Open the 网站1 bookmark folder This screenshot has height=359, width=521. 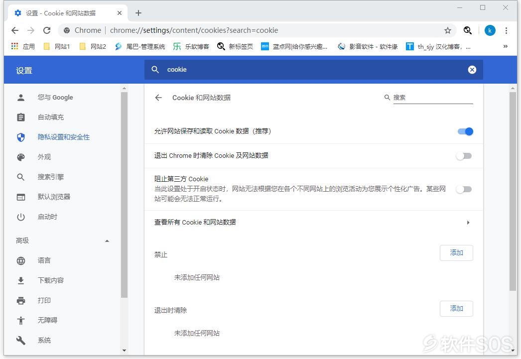coord(57,46)
